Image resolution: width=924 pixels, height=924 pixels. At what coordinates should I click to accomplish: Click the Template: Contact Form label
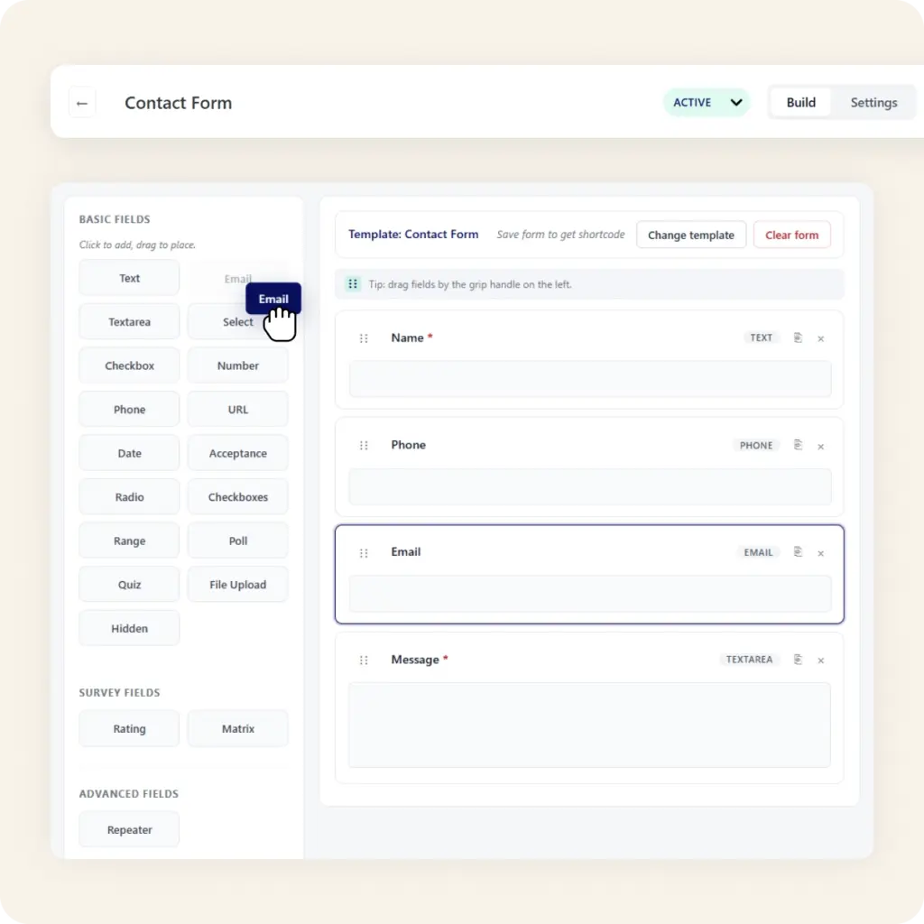tap(413, 235)
